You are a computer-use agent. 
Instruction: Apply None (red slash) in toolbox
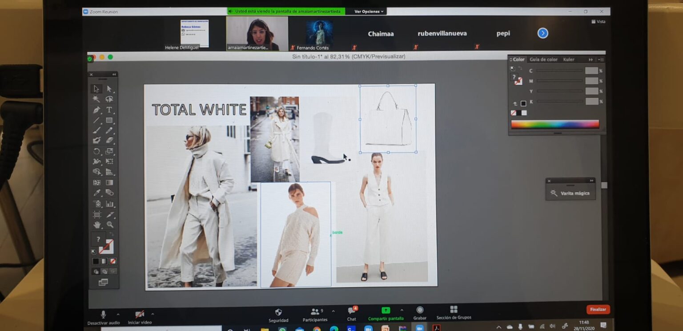click(x=113, y=261)
